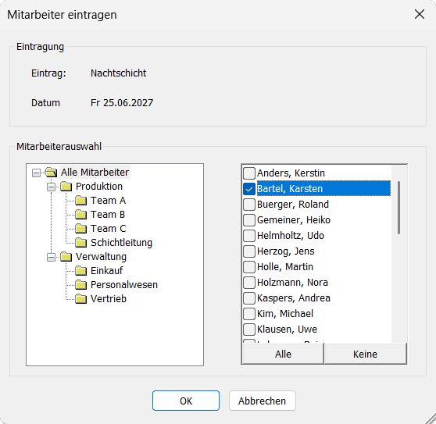Click the Team B folder icon
The image size is (436, 424).
81,215
